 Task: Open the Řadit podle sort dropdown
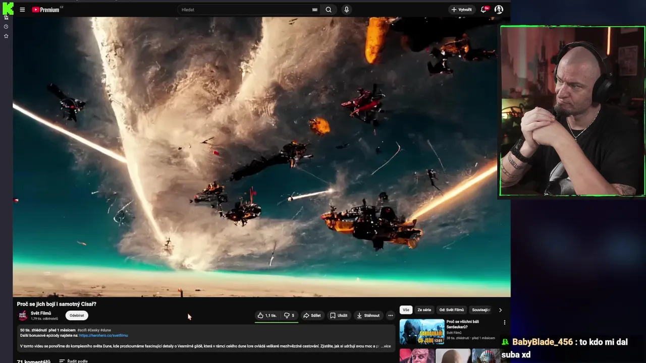(x=73, y=361)
